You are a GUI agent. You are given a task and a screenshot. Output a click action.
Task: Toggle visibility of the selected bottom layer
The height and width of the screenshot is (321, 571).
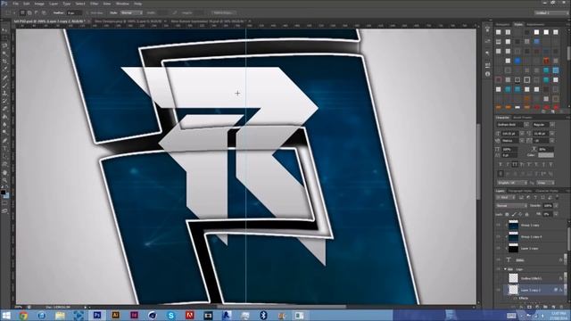point(499,290)
